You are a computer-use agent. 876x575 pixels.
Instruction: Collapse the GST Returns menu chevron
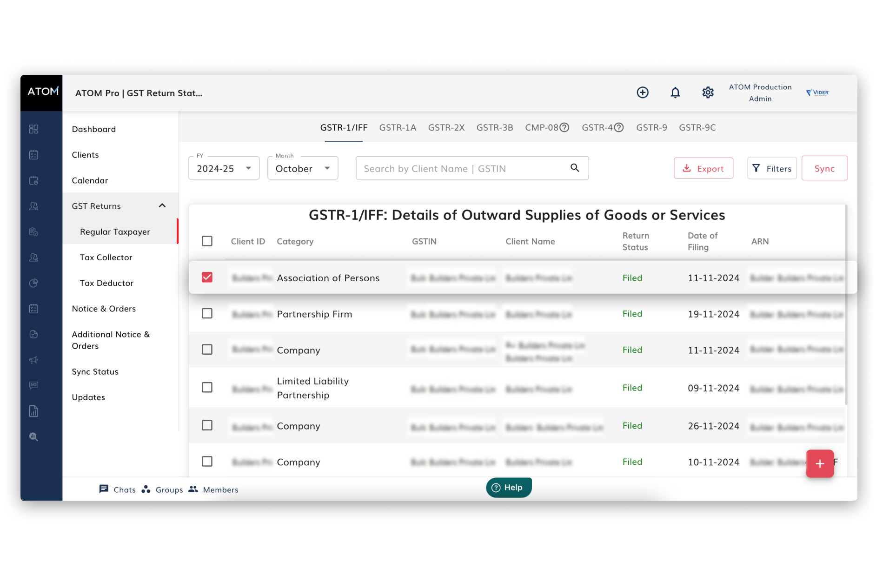(x=162, y=205)
